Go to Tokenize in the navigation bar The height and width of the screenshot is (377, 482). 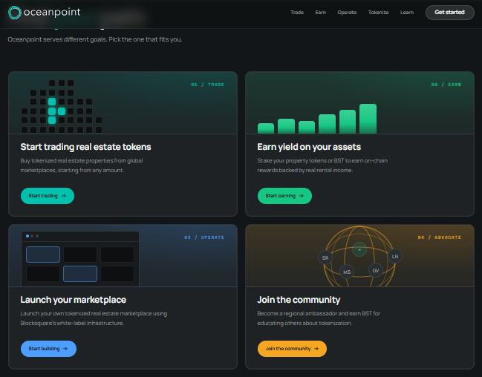click(378, 13)
